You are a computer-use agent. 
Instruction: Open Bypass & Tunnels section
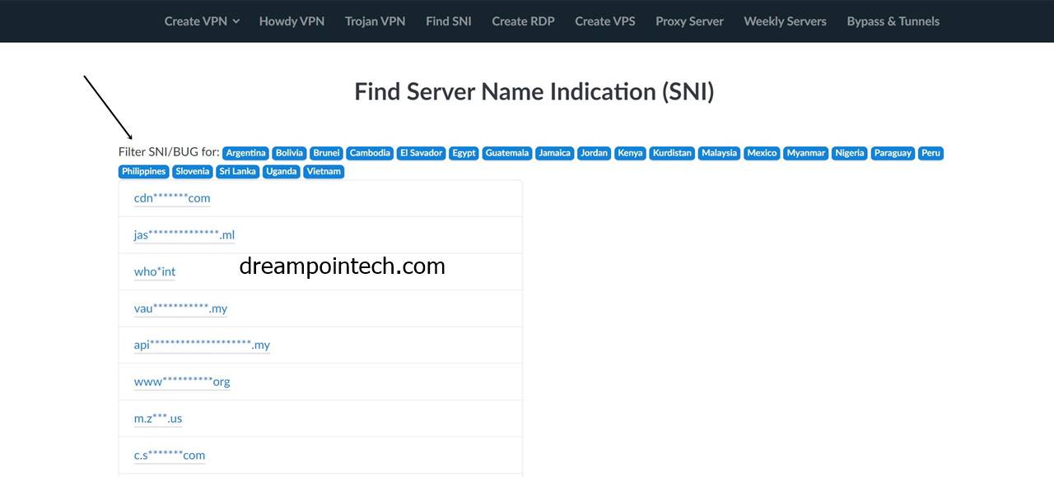893,21
